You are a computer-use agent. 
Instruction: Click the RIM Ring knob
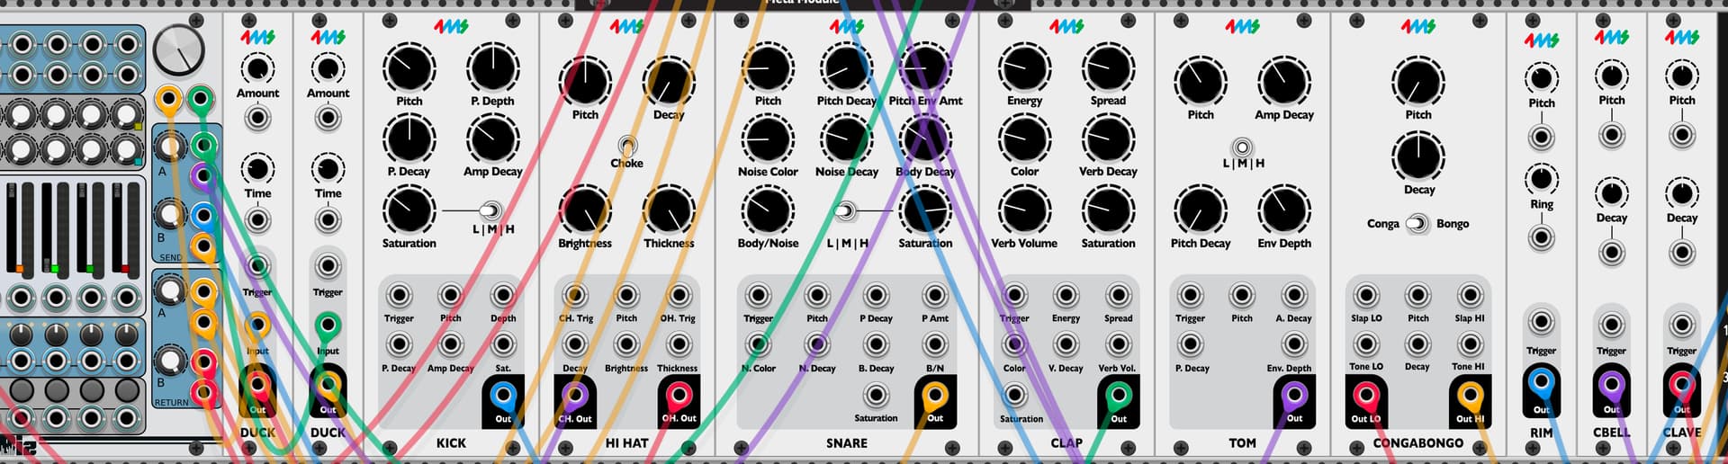pyautogui.click(x=1541, y=179)
